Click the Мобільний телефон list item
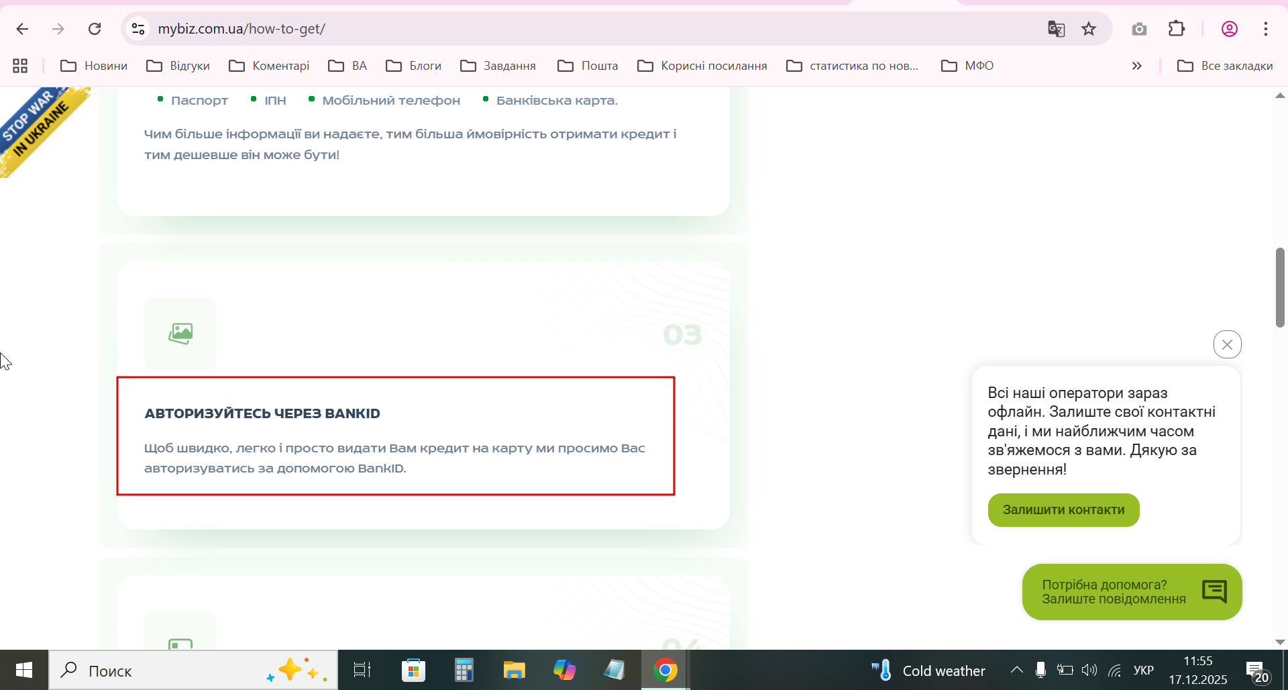Image resolution: width=1288 pixels, height=690 pixels. pyautogui.click(x=391, y=100)
